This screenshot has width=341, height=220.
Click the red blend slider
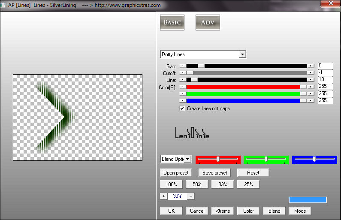click(218, 159)
